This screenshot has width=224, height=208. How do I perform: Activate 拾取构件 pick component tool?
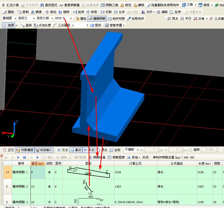[x=135, y=19]
